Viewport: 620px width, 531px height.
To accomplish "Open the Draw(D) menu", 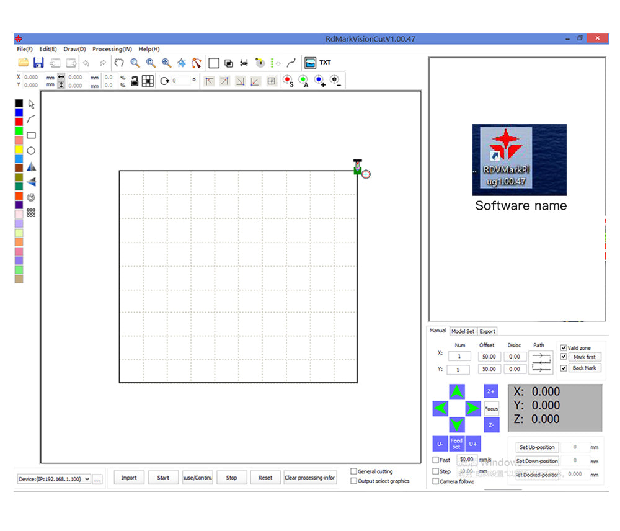I will tap(74, 49).
